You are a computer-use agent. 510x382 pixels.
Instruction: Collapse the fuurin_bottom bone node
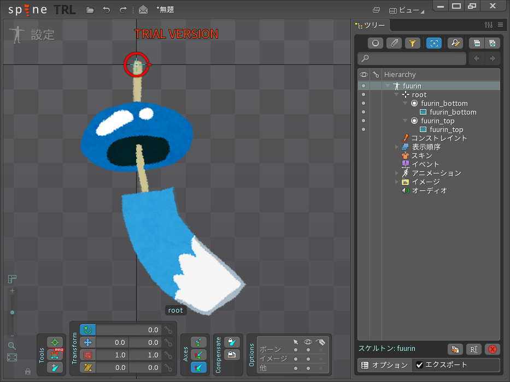(x=405, y=103)
